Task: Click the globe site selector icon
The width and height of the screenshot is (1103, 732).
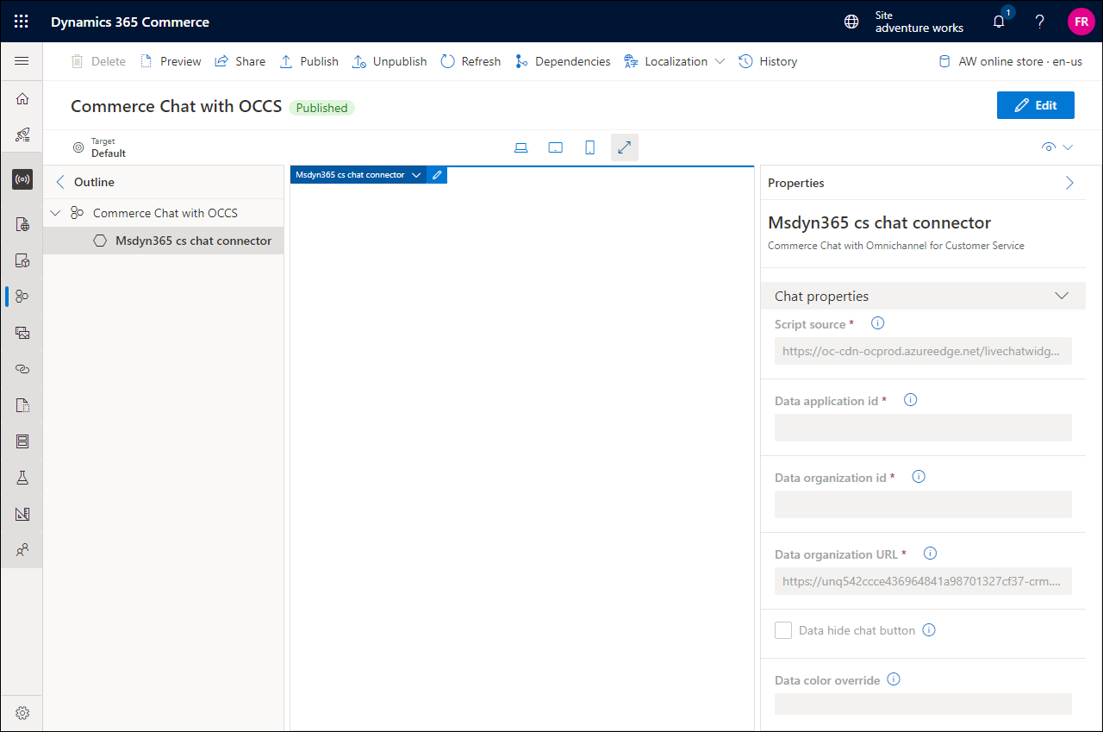Action: [x=850, y=22]
